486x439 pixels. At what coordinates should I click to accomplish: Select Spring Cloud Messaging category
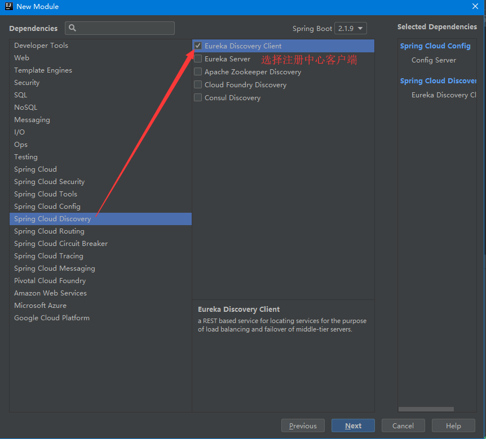100,268
